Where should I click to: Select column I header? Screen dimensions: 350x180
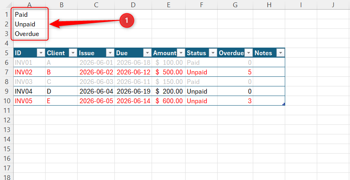tap(301, 4)
